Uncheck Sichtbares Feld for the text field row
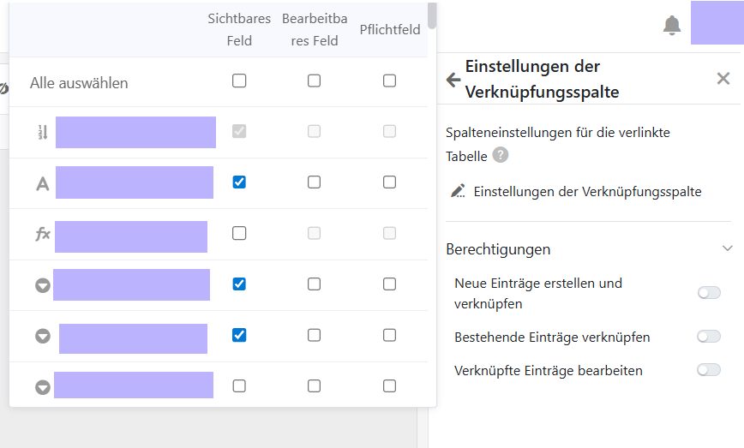This screenshot has width=744, height=448. click(x=239, y=182)
